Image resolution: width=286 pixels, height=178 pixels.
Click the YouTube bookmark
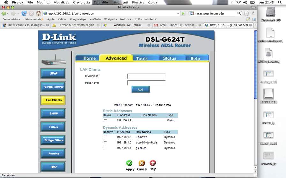click(x=95, y=19)
